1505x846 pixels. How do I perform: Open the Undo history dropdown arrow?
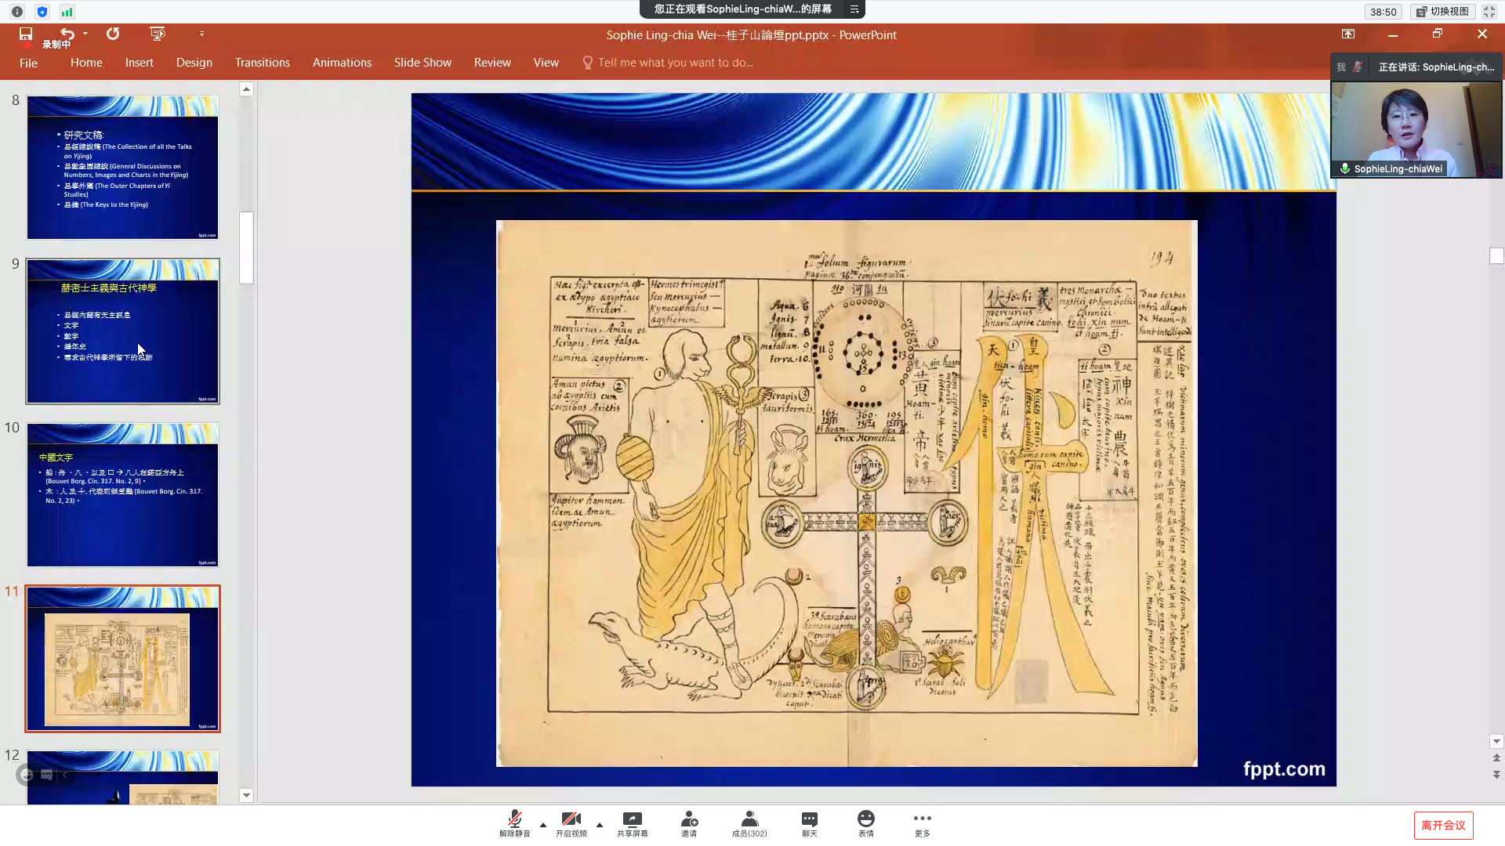[x=85, y=34]
